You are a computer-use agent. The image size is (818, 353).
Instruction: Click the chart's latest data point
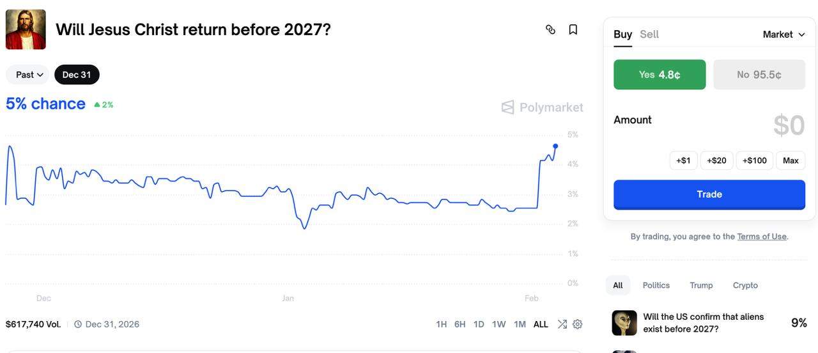point(555,146)
